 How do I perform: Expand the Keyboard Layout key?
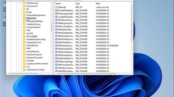pyautogui.click(x=21, y=55)
